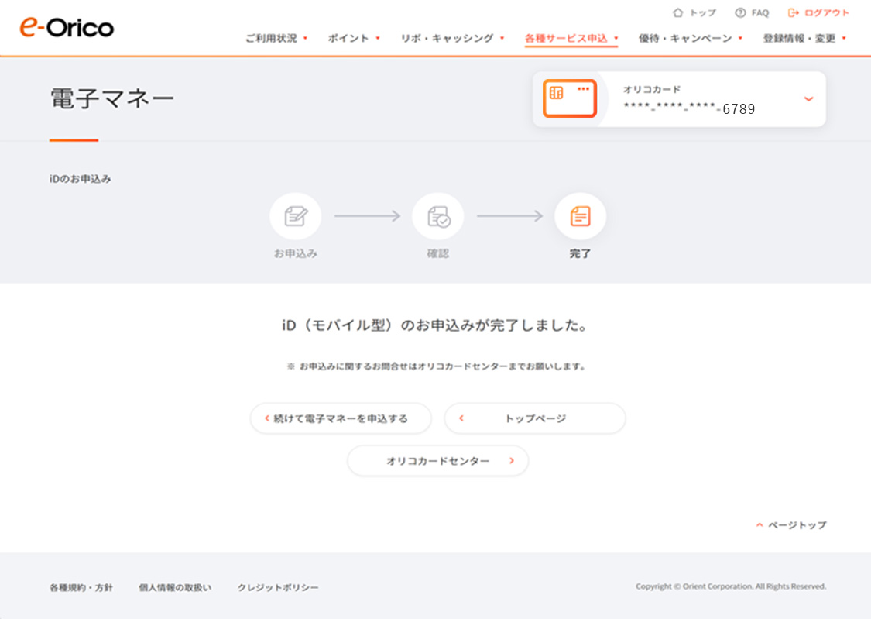Click the masked card number ending 6789
Screen dimensions: 871x619
(689, 108)
